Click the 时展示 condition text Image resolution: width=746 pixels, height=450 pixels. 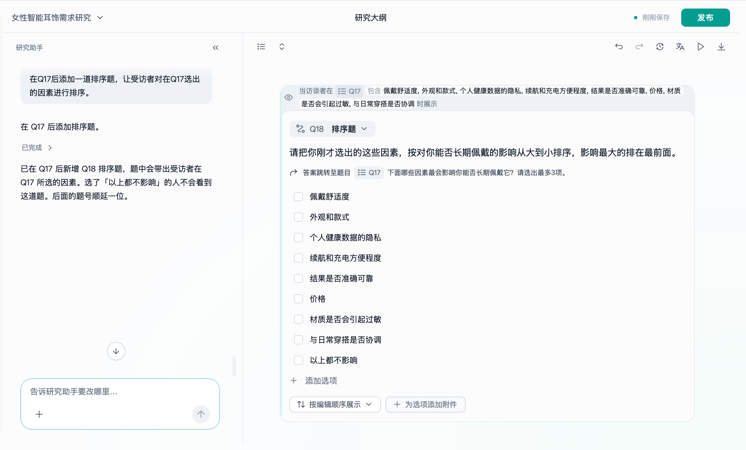pyautogui.click(x=427, y=104)
